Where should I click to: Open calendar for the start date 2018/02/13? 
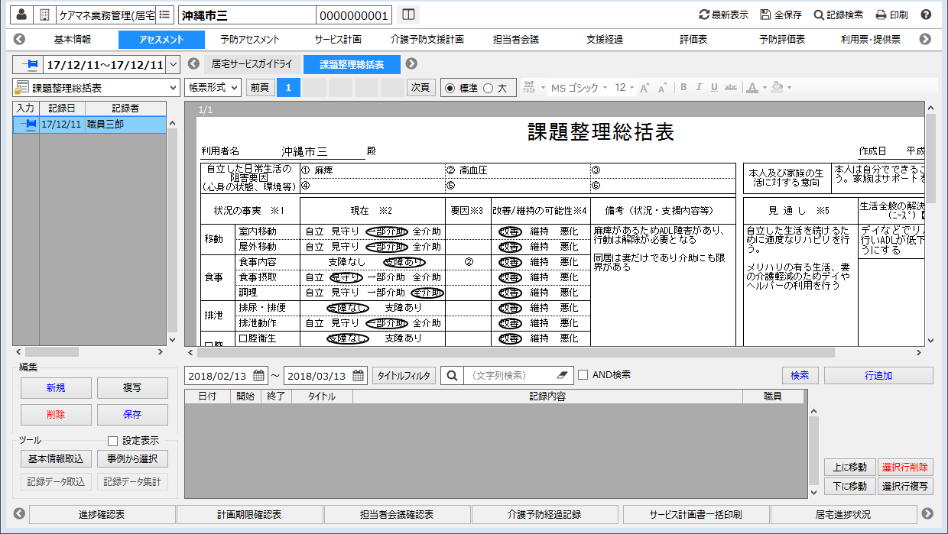259,376
